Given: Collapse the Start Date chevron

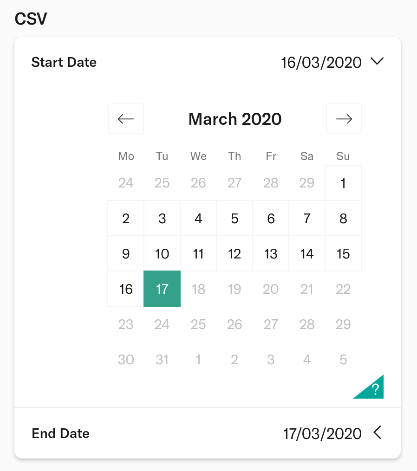Looking at the screenshot, I should coord(377,61).
